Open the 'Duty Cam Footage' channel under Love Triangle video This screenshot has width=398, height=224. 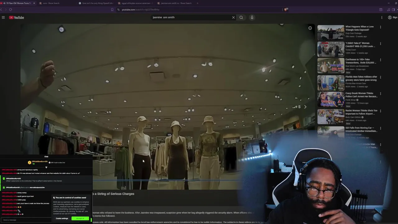354,33
